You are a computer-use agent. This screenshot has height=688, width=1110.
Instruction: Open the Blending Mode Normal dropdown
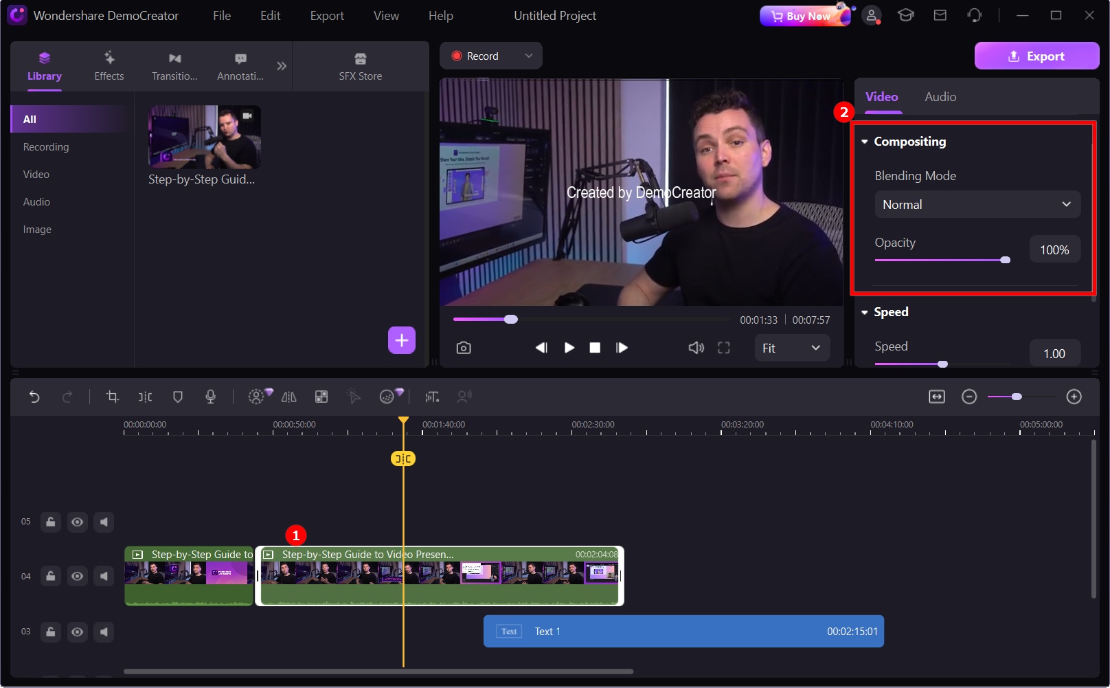point(977,205)
